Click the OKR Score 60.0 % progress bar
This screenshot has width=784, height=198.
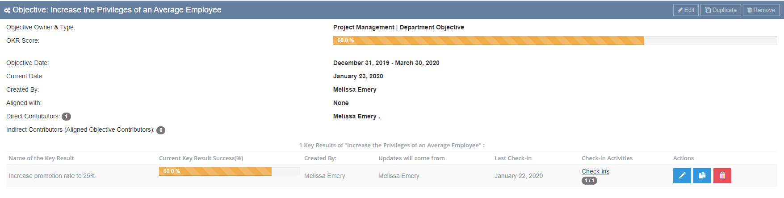(x=555, y=40)
